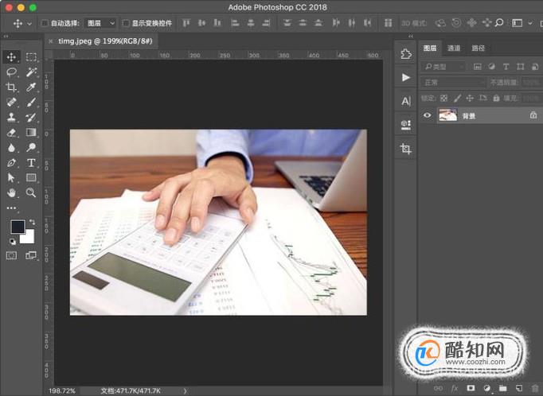Toggle lock all padlock icon
The image size is (543, 396).
(x=496, y=99)
